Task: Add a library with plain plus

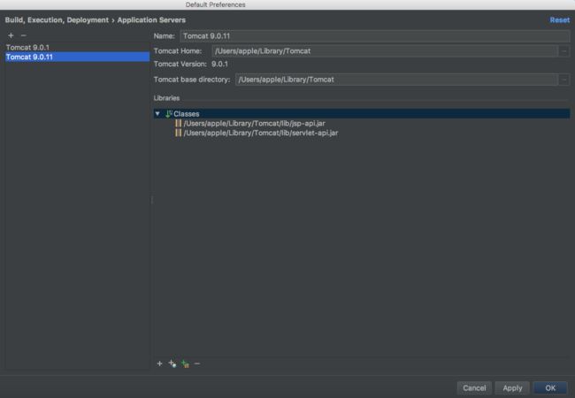Action: (x=159, y=364)
